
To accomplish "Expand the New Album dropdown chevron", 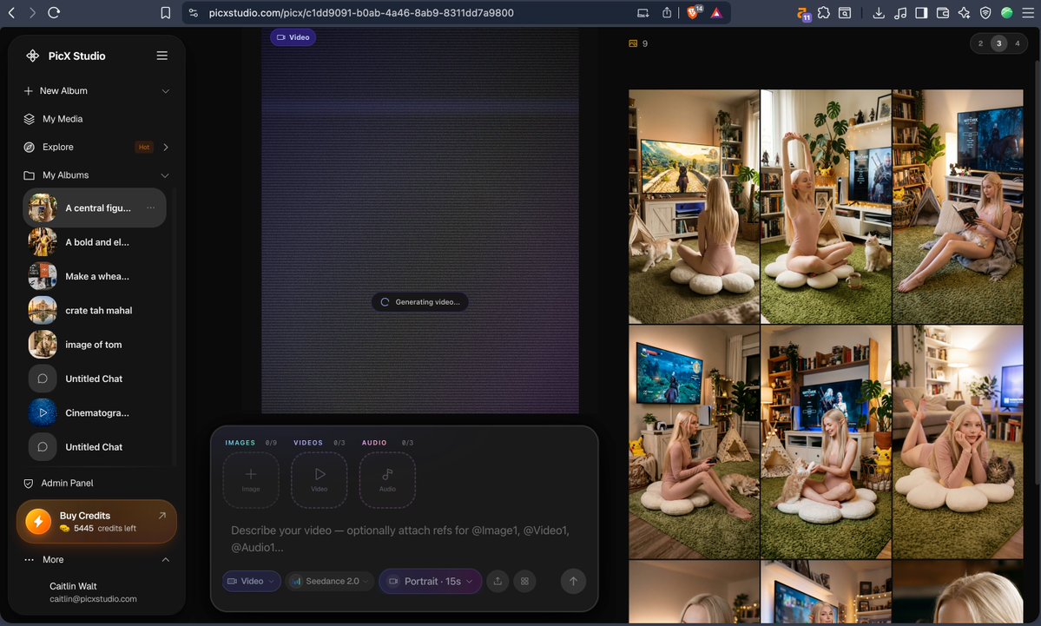I will tap(165, 91).
